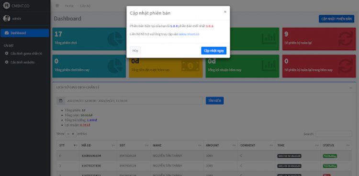Open the www.cmsnt.co support link
The width and height of the screenshot is (359, 176).
pos(189,34)
